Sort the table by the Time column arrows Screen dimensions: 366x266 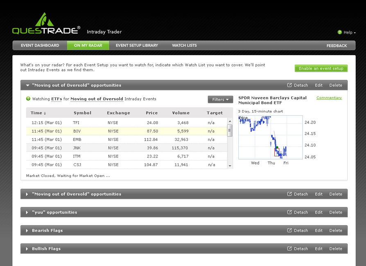(45, 113)
